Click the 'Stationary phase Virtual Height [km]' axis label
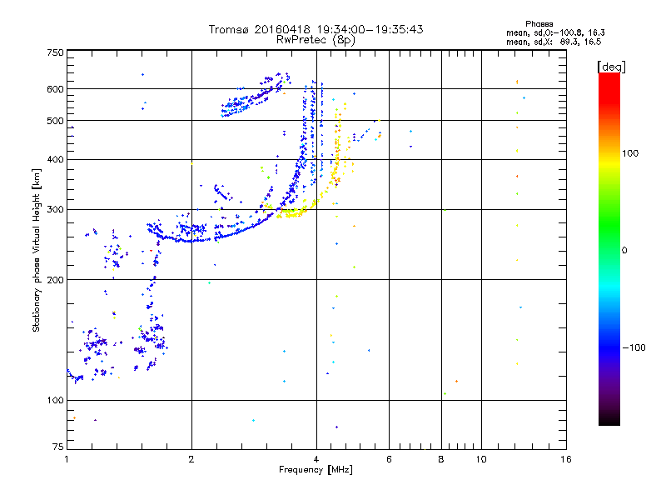Viewport: 666px width, 500px height. [x=37, y=251]
